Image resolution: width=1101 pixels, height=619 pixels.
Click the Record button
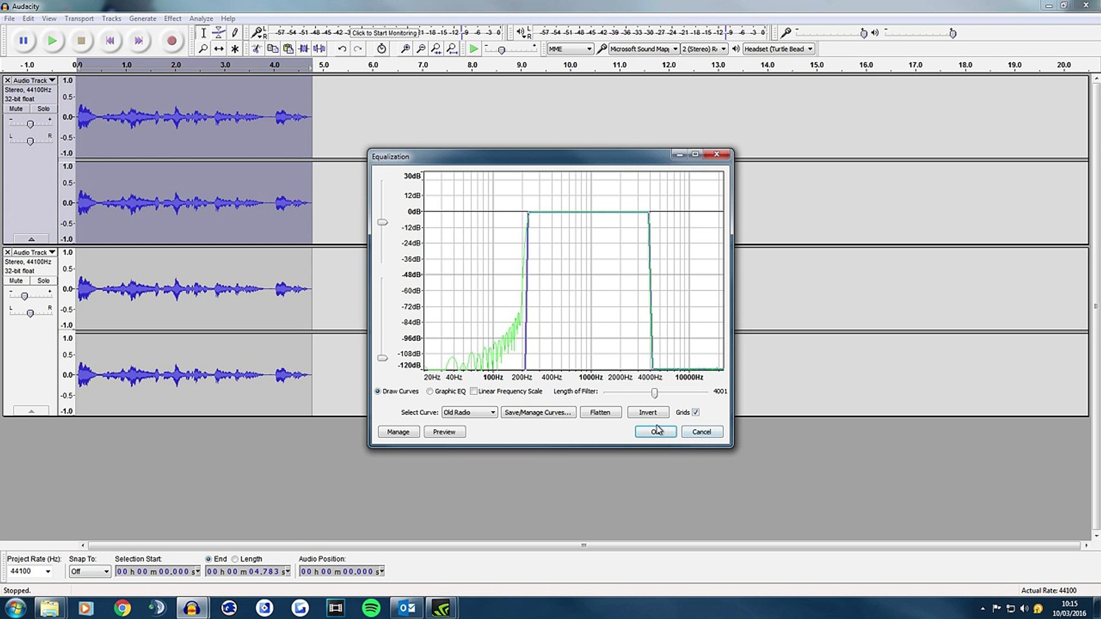coord(171,41)
